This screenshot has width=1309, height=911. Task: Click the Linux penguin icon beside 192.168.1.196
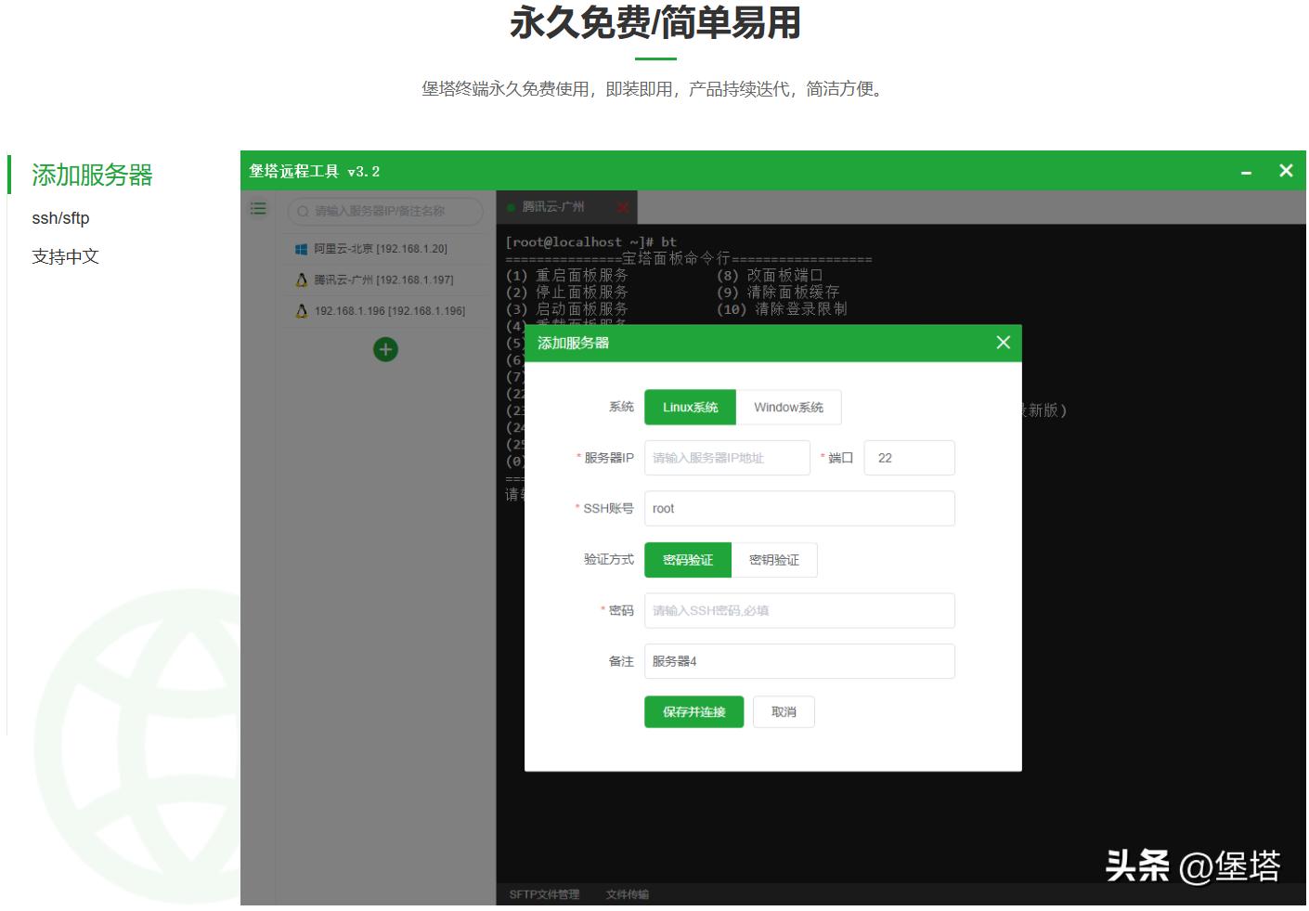tap(300, 311)
